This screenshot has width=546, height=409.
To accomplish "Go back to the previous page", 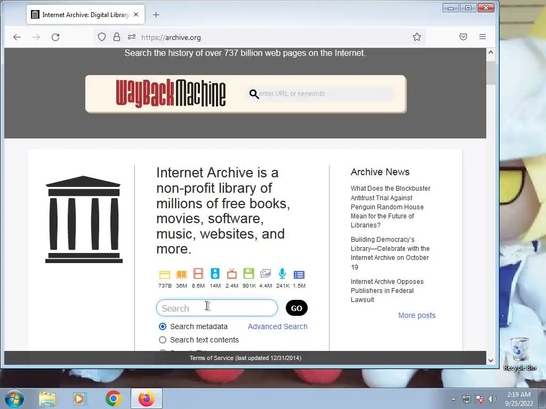I will coord(17,37).
